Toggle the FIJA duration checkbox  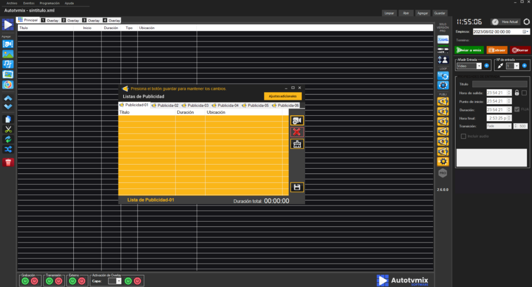tap(516, 110)
